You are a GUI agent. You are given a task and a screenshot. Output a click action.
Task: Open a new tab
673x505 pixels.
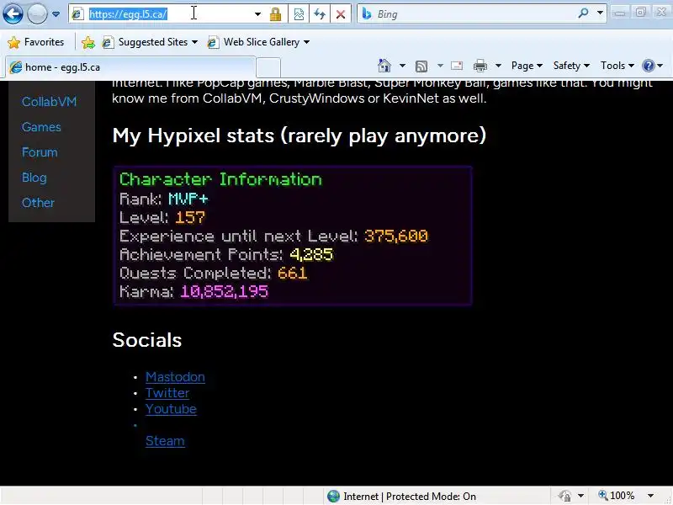point(268,68)
